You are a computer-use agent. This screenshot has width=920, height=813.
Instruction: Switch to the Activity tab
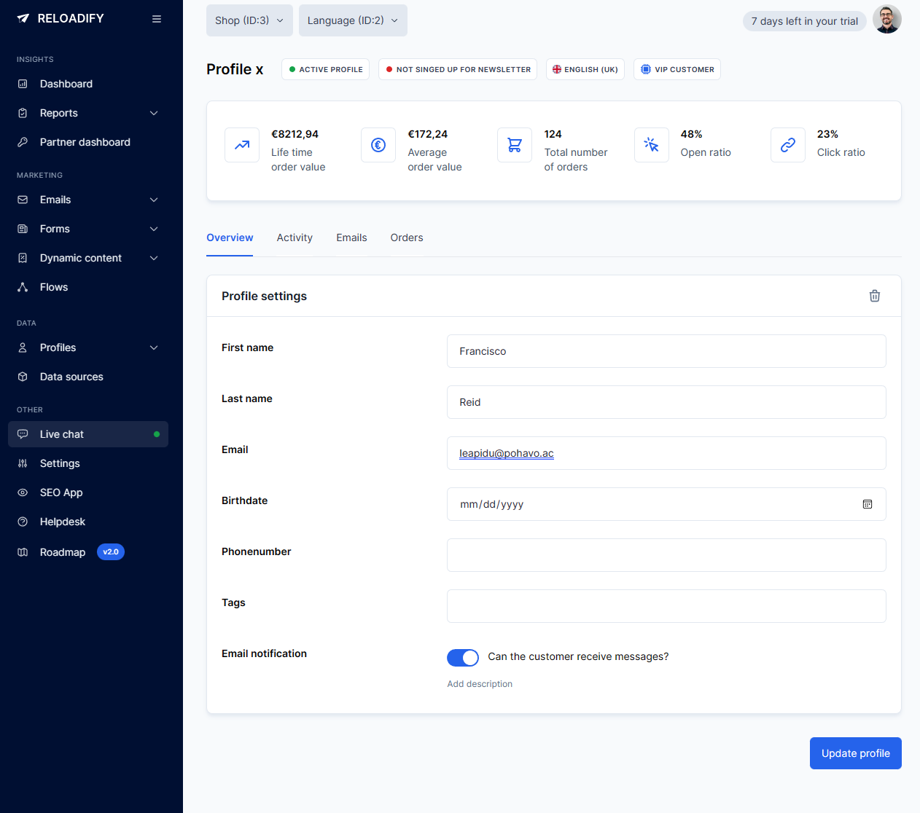coord(295,237)
